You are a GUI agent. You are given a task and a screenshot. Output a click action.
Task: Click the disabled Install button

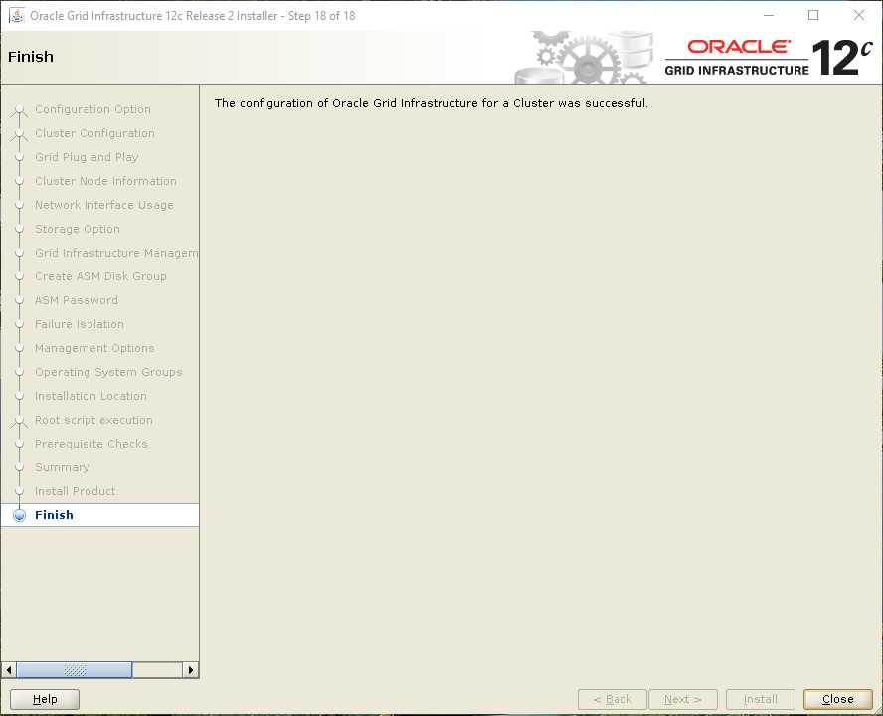tap(761, 699)
